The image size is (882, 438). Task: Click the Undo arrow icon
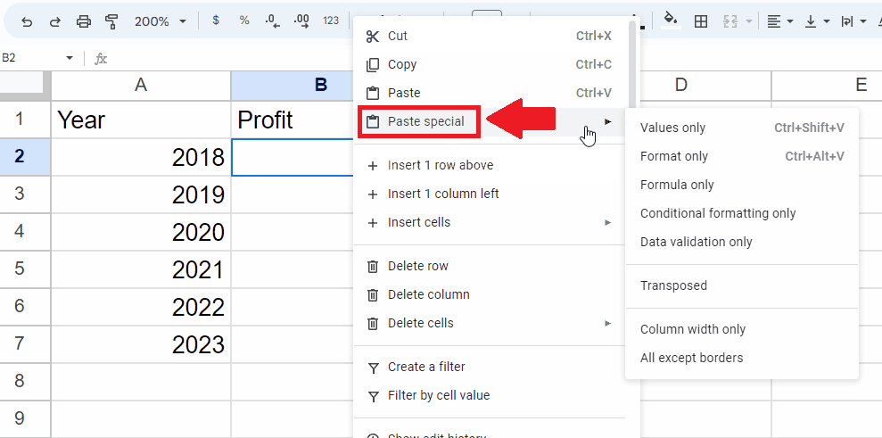click(27, 21)
